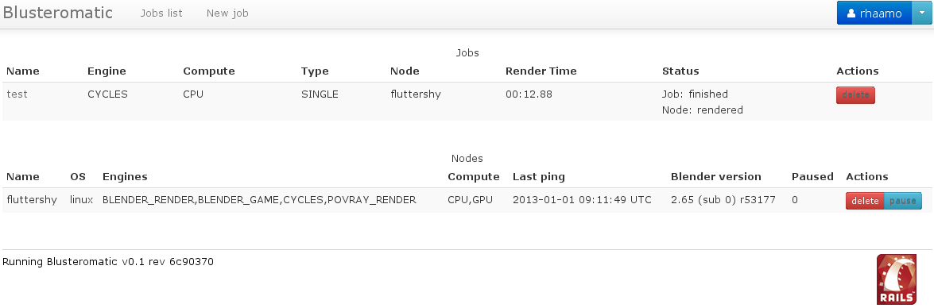
Task: Open the rhaamo dropdown caret
Action: click(921, 13)
